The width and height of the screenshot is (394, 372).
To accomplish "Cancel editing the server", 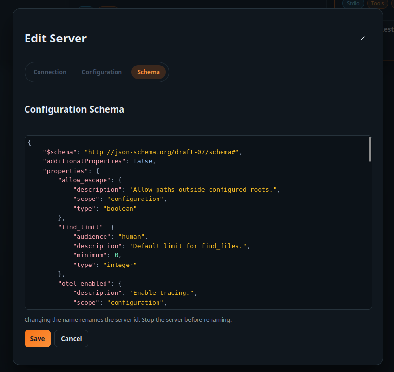I will tap(71, 338).
